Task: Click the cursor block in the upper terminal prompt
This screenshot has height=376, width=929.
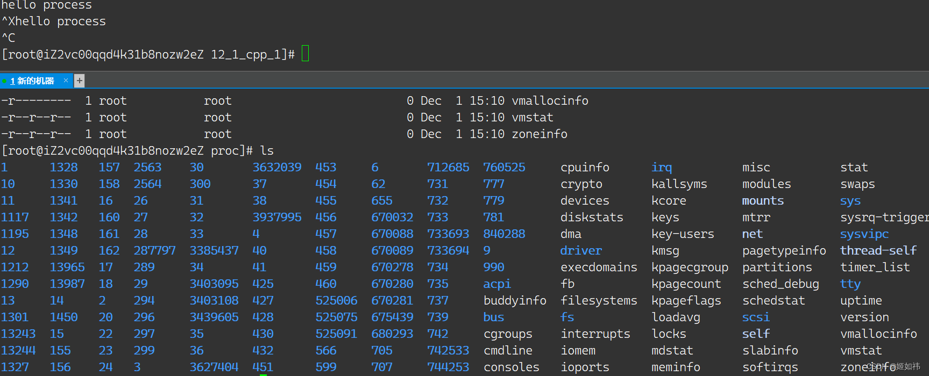Action: click(x=305, y=54)
